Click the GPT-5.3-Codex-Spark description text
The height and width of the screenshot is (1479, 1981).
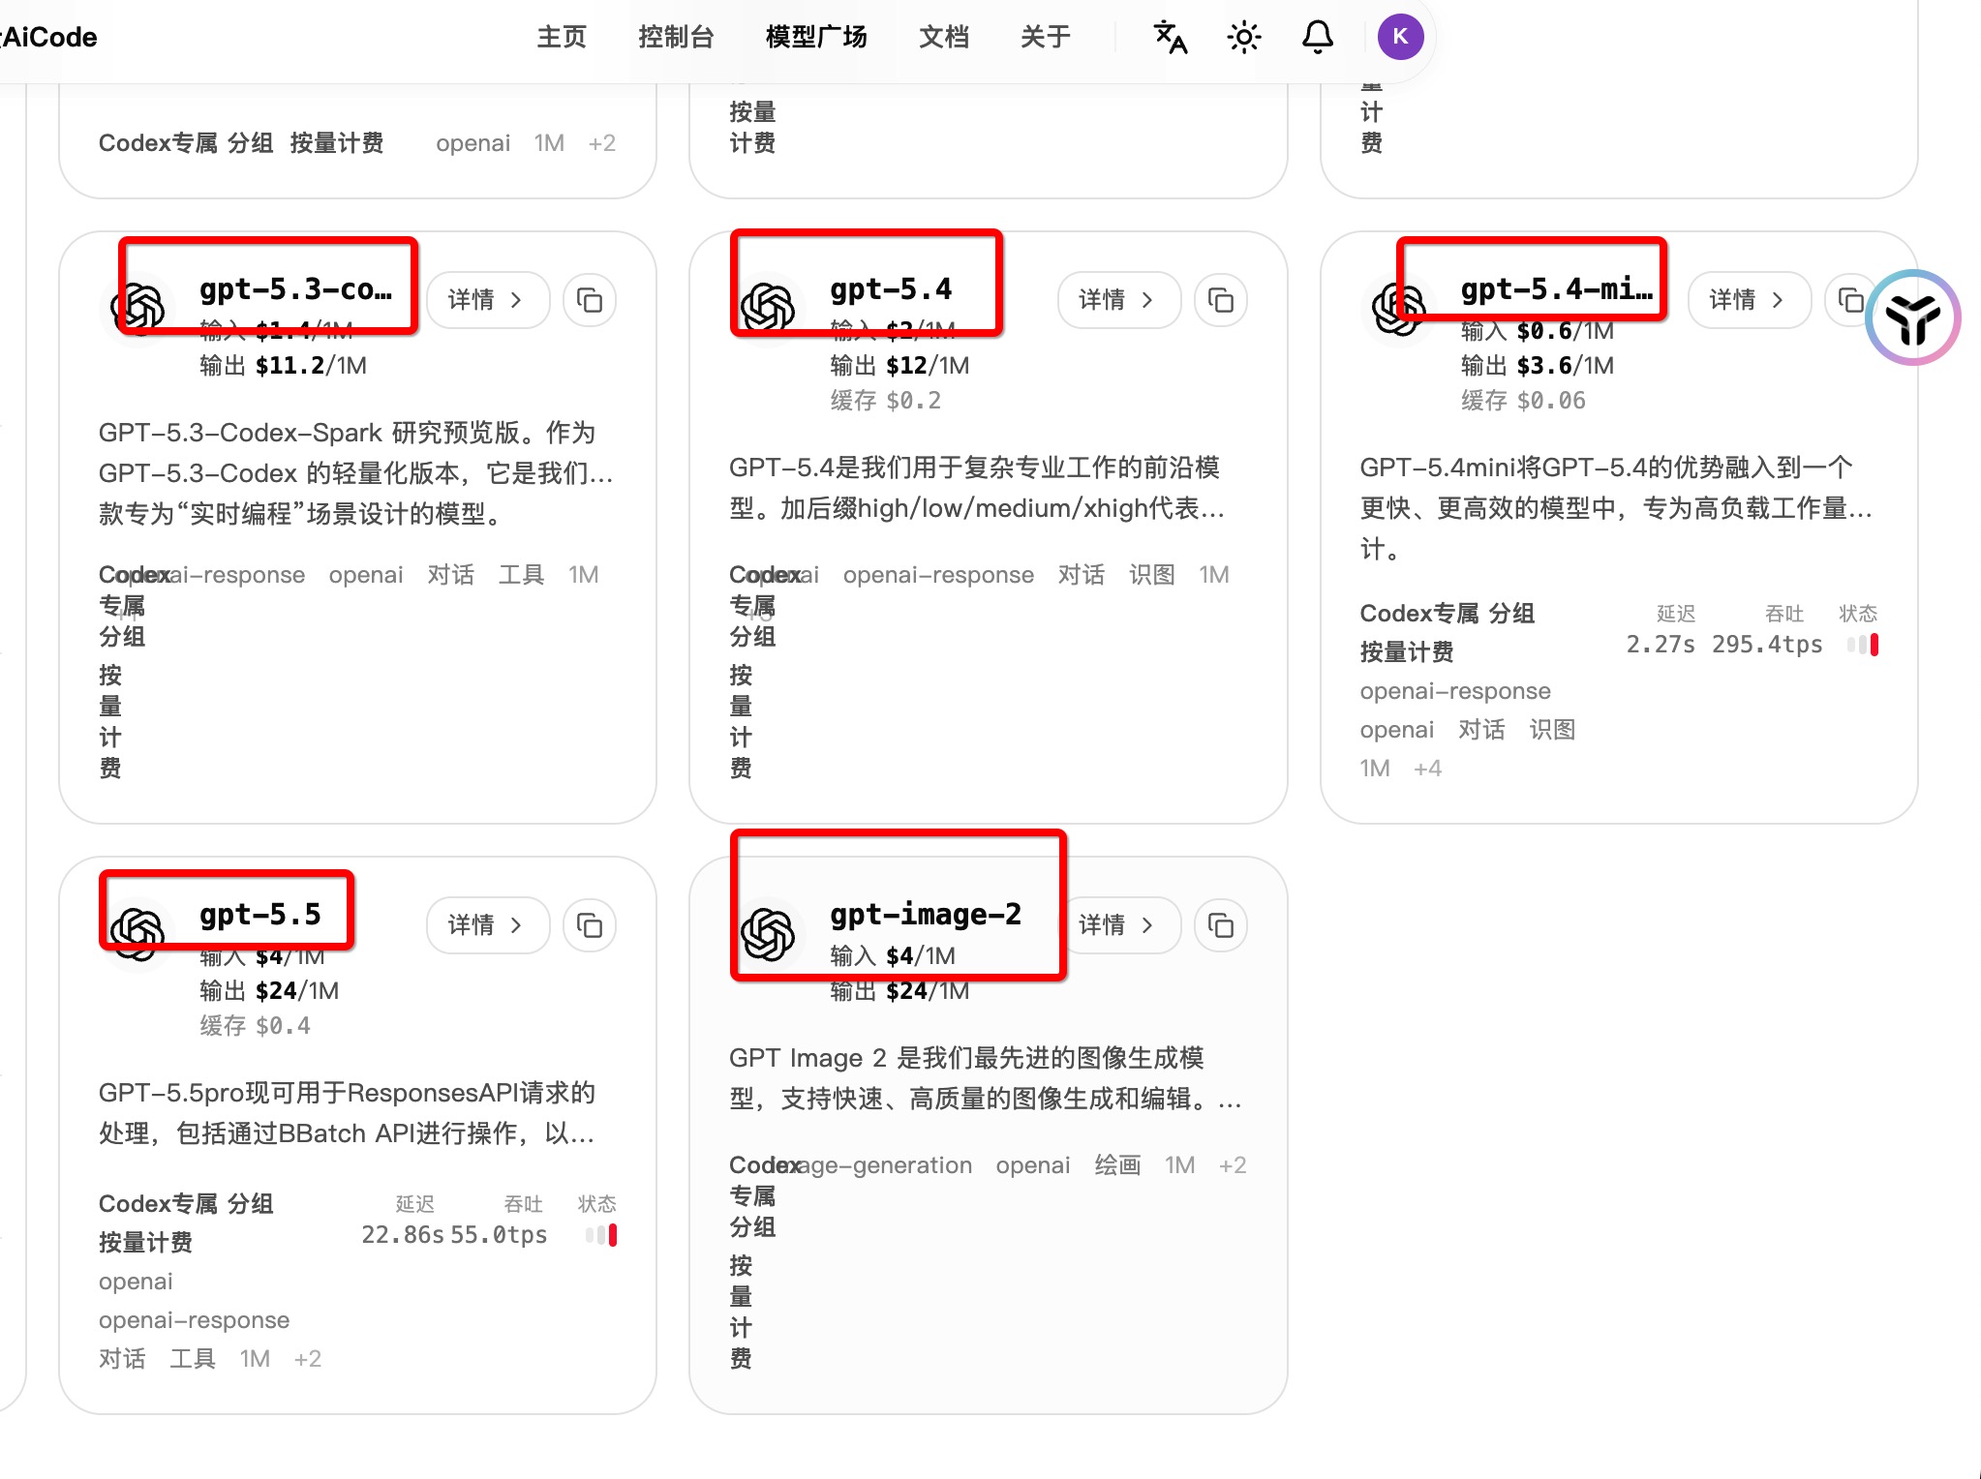356,473
